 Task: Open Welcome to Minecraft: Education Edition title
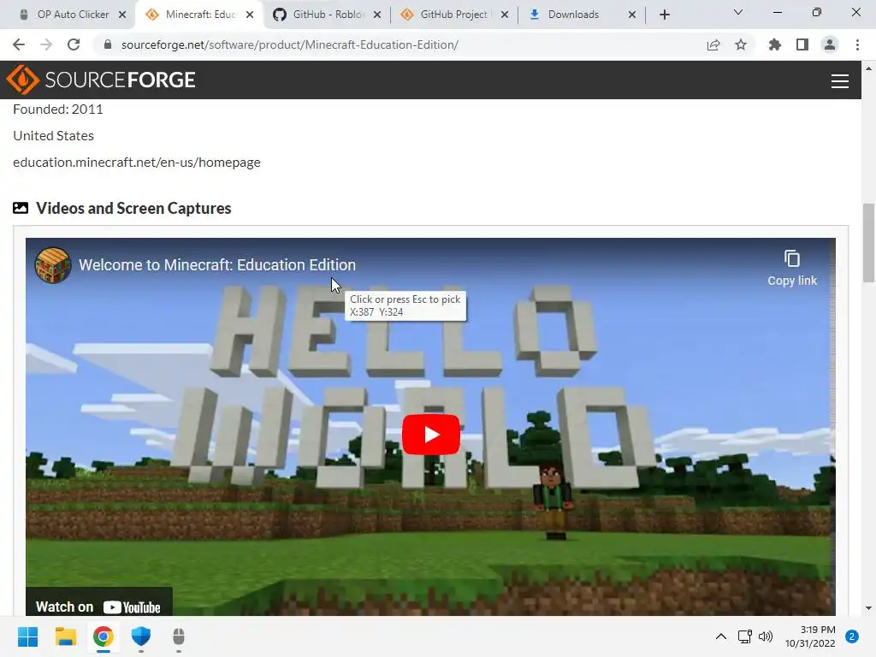(216, 265)
